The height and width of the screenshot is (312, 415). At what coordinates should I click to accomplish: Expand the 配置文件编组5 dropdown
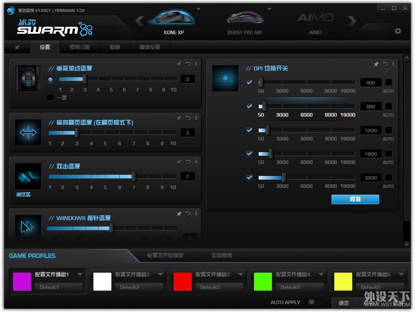(x=401, y=274)
